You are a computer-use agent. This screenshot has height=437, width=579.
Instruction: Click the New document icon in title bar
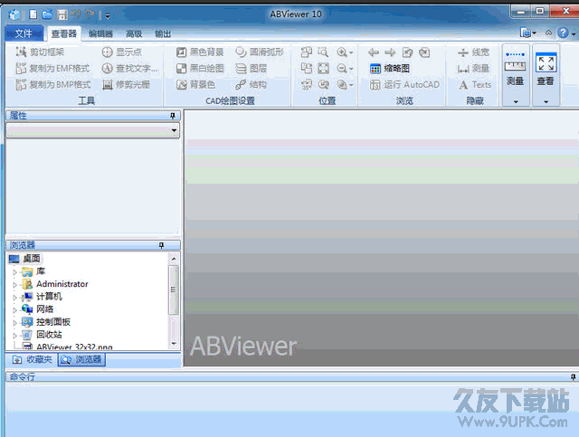pos(33,14)
